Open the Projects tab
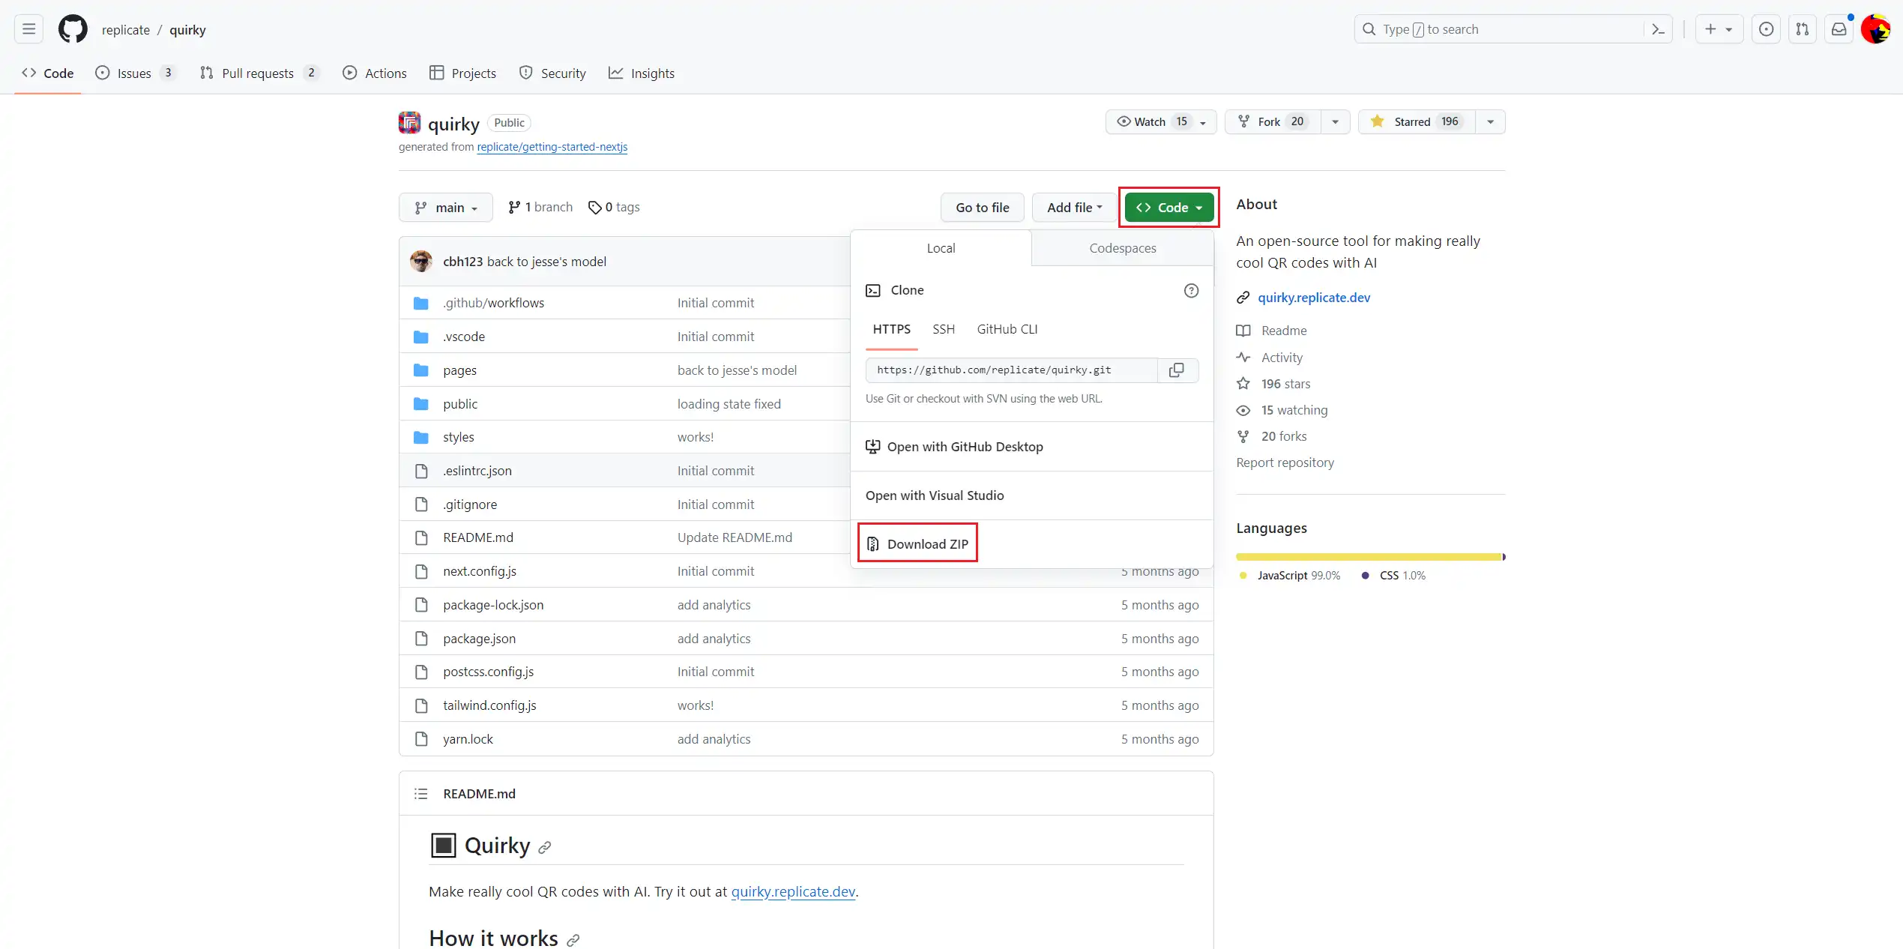1903x949 pixels. point(462,73)
